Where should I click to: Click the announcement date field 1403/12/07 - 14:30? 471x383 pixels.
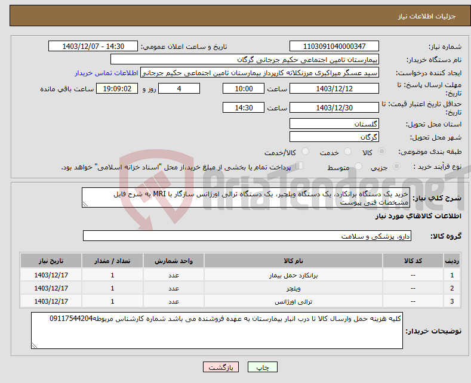(x=93, y=46)
